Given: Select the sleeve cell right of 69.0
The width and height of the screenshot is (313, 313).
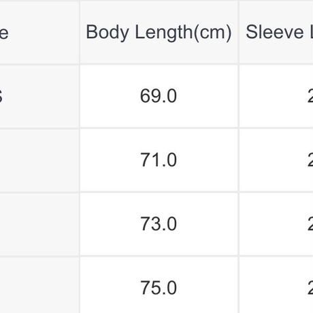Looking at the screenshot, I should tap(276, 96).
